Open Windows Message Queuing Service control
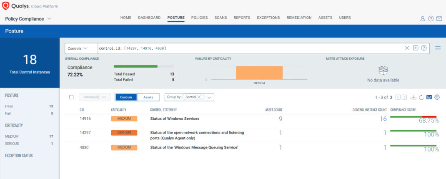 pos(194,147)
